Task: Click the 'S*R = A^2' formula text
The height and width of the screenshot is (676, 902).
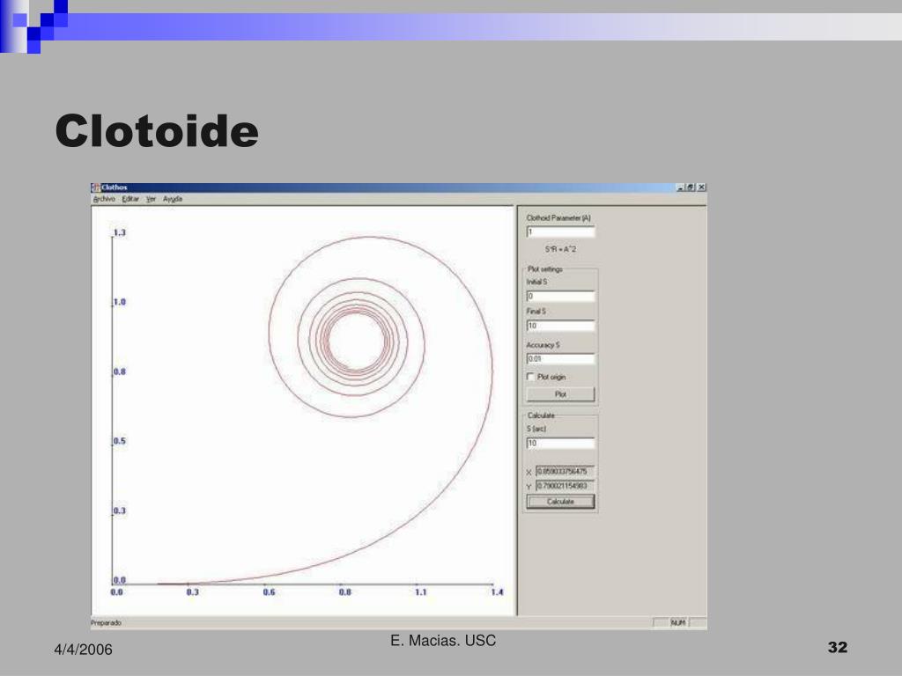Action: pyautogui.click(x=560, y=249)
